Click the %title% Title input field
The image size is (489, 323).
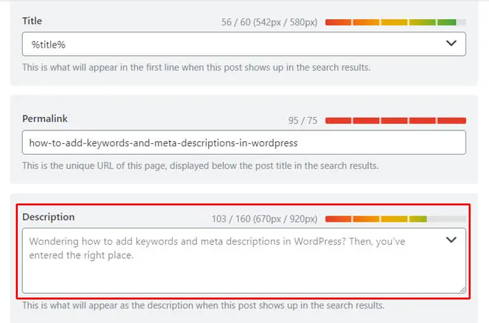pos(244,44)
